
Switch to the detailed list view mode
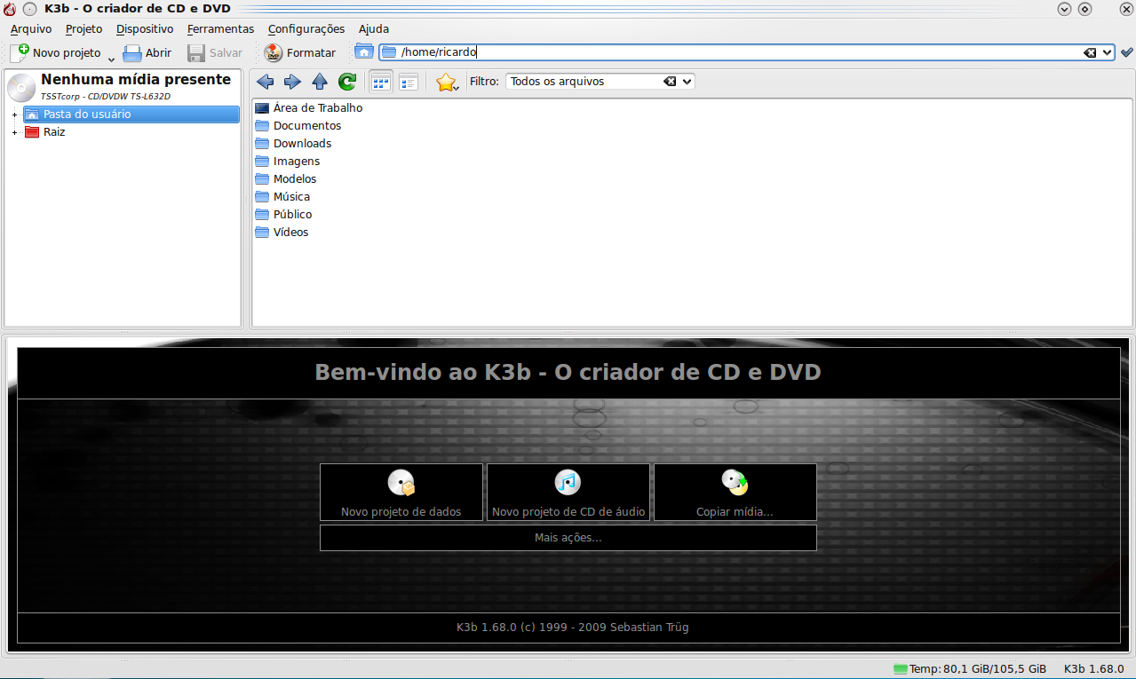[x=409, y=82]
